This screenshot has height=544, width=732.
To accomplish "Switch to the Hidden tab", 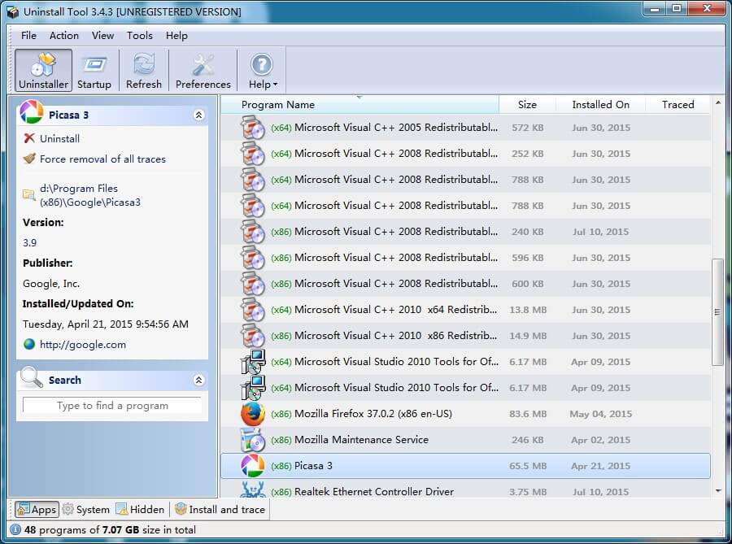I will point(141,510).
